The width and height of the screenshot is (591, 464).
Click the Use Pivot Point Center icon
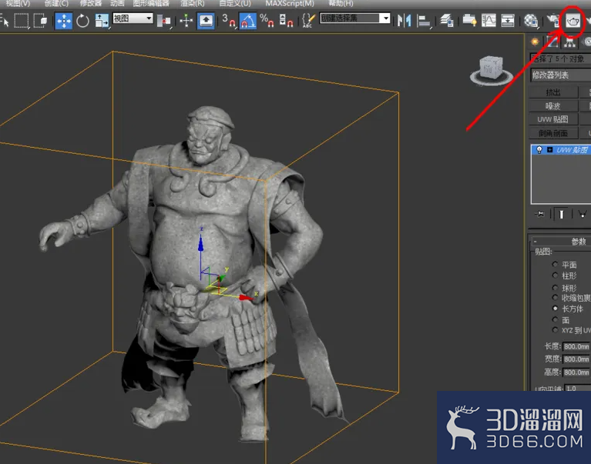[x=163, y=21]
